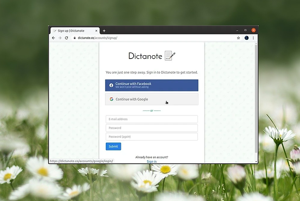Screen dimensions: 300x201
Task: Open the browser profile avatar
Action: click(x=247, y=38)
